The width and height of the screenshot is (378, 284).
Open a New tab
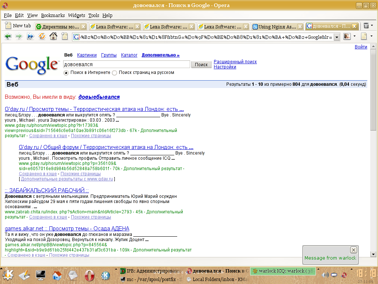coord(18,26)
